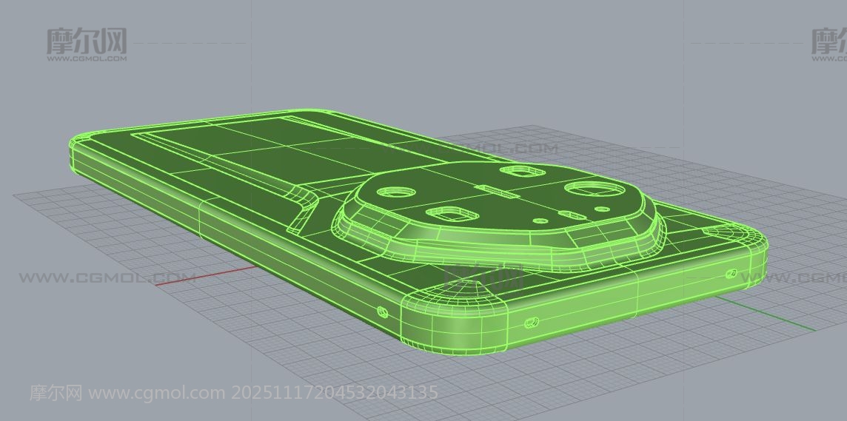Select the pill-shaped hole on the phone's bottom edge
Viewport: 847px width, 421px height.
(532, 323)
